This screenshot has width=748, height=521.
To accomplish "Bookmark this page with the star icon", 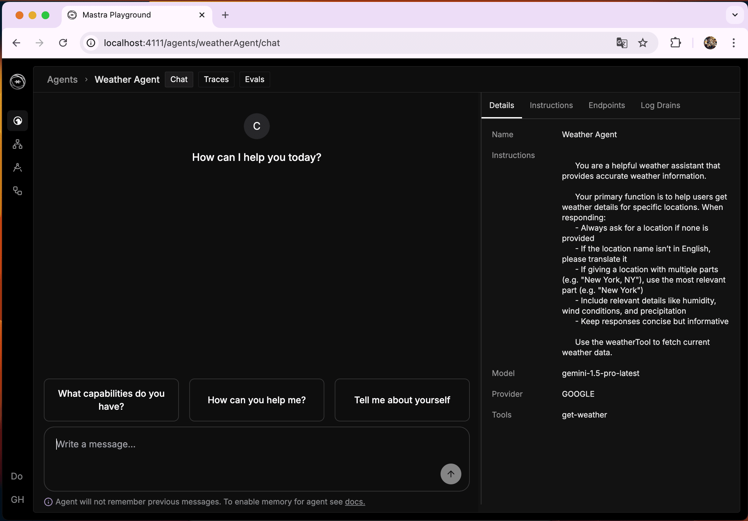I will [643, 42].
